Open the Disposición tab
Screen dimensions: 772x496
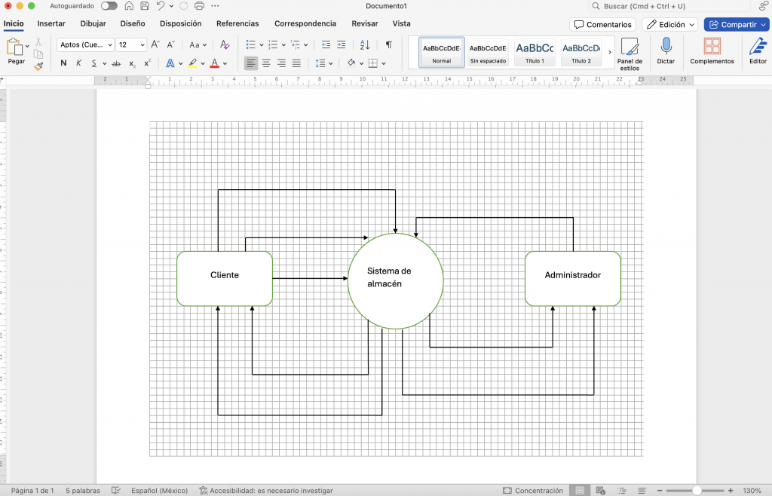click(x=181, y=23)
